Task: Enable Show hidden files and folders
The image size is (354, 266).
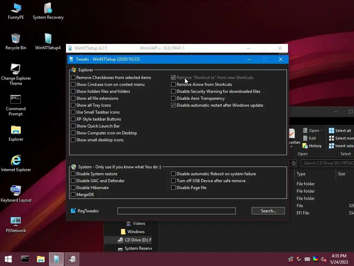Action: 73,91
